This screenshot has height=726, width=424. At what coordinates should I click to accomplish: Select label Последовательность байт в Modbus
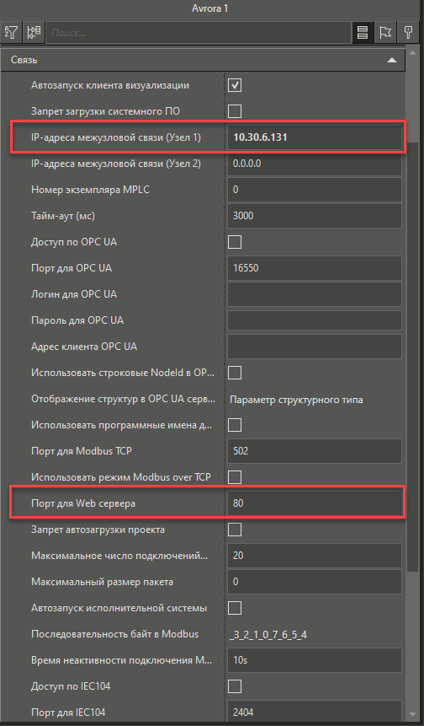pos(115,634)
